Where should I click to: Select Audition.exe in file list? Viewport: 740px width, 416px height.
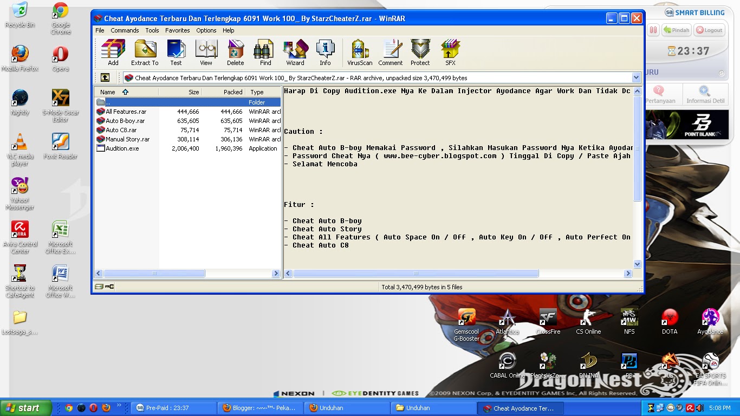point(122,148)
